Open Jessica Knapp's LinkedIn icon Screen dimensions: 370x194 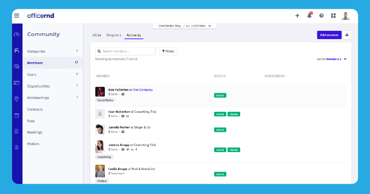132,149
